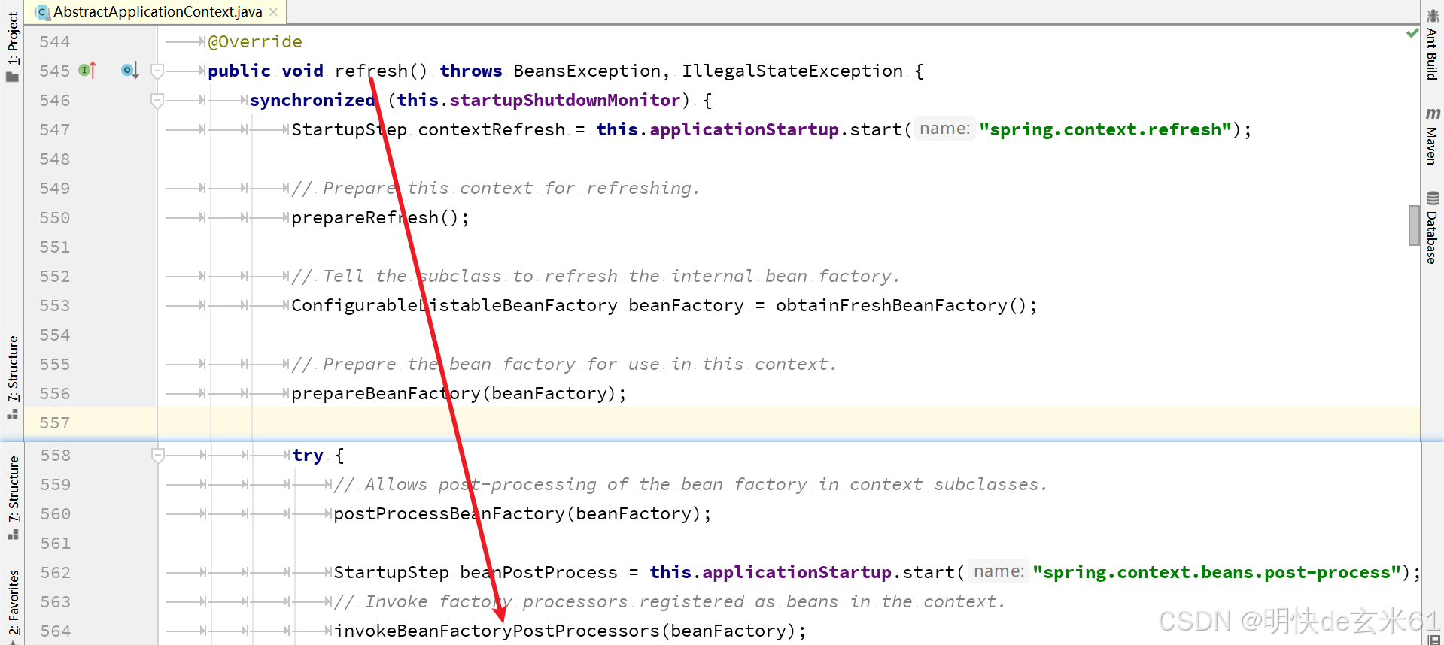1444x645 pixels.
Task: Click the Java class icon on editor tab
Action: point(43,12)
